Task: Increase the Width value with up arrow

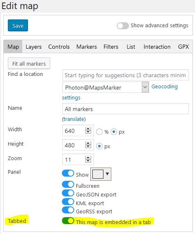Action: pyautogui.click(x=88, y=129)
